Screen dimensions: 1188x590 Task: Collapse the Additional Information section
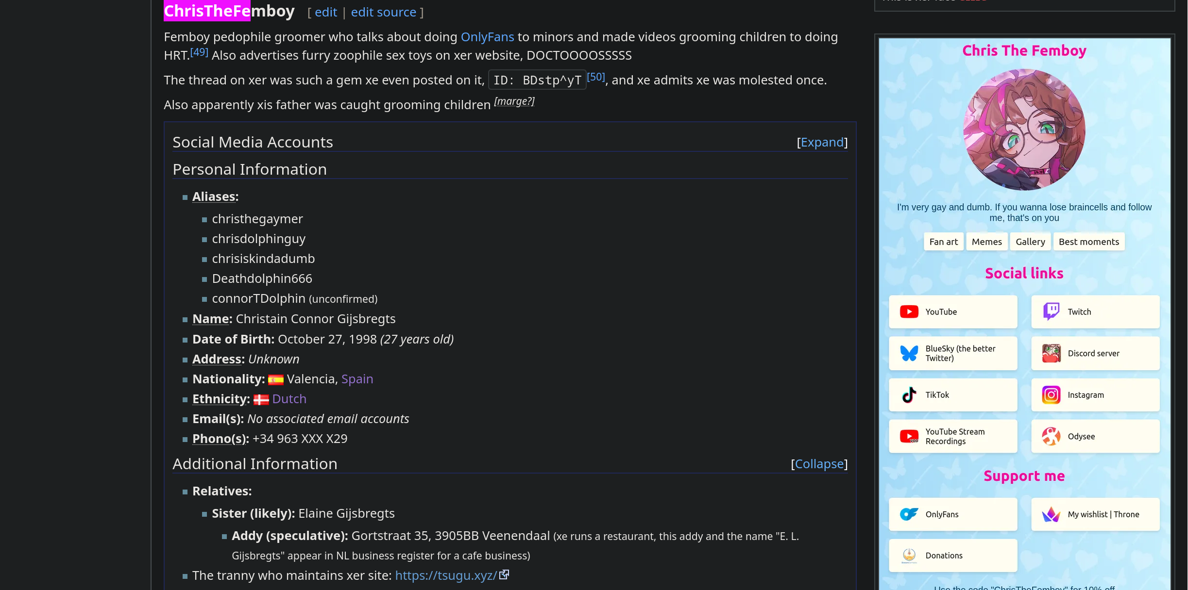[819, 464]
